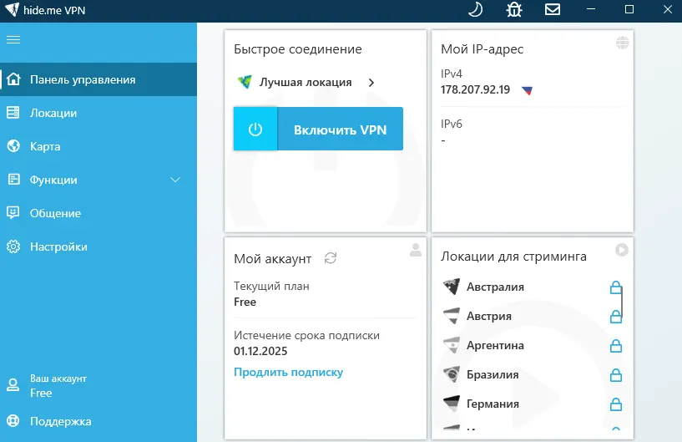Click the power icon on the VPN button
The image size is (682, 442).
coord(255,129)
